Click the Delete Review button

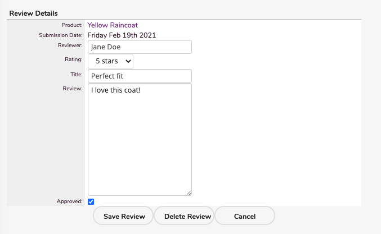pyautogui.click(x=183, y=216)
